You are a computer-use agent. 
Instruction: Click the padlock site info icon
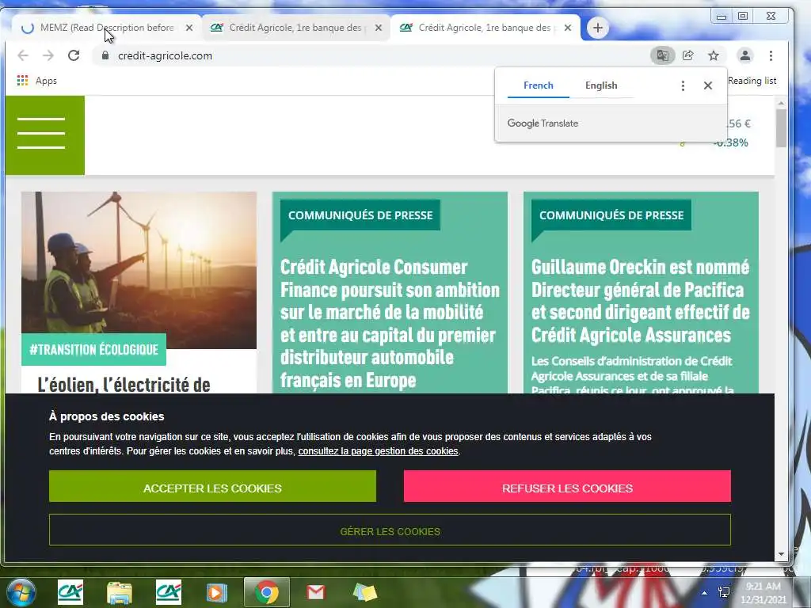click(105, 55)
